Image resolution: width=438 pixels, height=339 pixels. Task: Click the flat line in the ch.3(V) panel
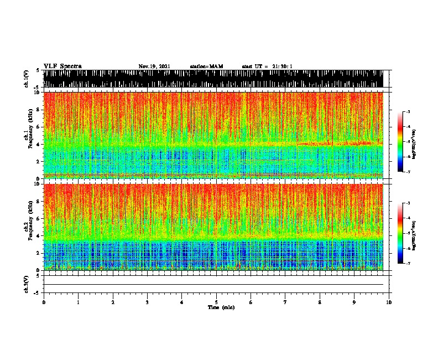[x=213, y=285]
